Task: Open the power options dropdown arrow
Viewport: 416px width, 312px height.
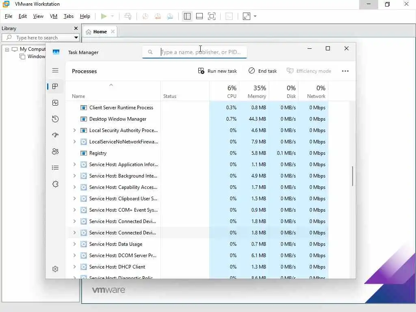Action: [112, 16]
